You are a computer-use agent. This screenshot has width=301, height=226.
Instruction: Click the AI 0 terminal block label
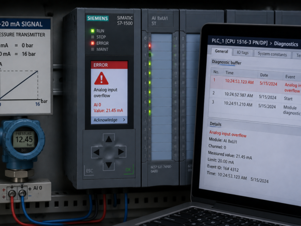[38, 188]
